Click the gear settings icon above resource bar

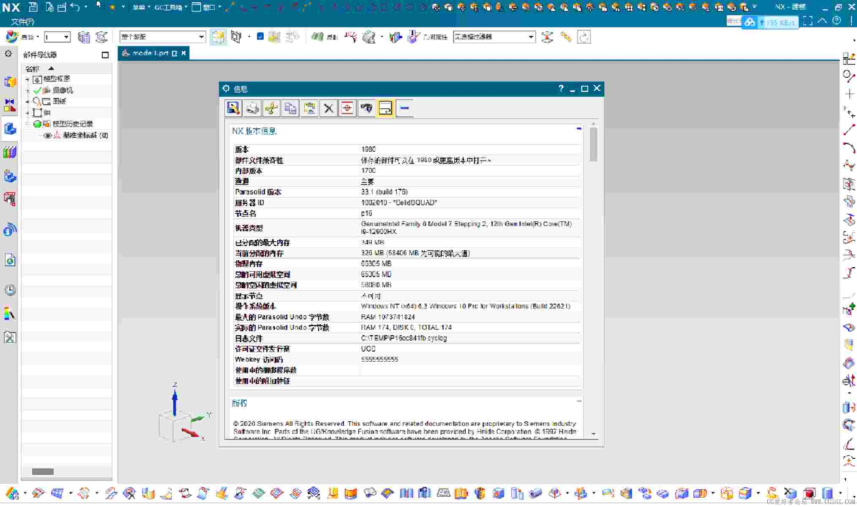click(8, 54)
